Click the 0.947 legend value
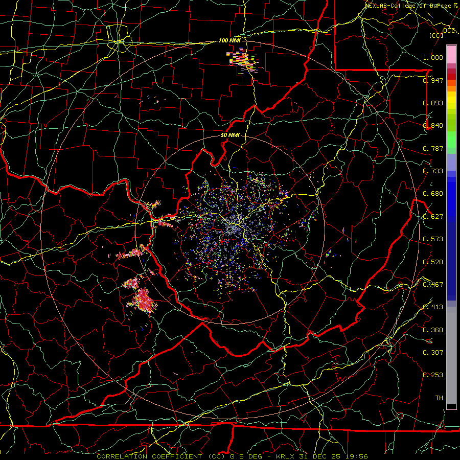 coord(433,80)
